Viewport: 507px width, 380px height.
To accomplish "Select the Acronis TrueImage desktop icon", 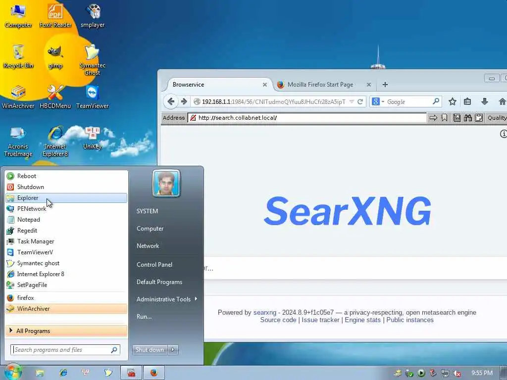I will tap(18, 141).
